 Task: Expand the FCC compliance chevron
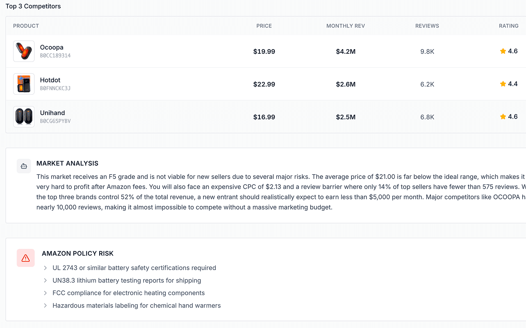[x=46, y=293]
